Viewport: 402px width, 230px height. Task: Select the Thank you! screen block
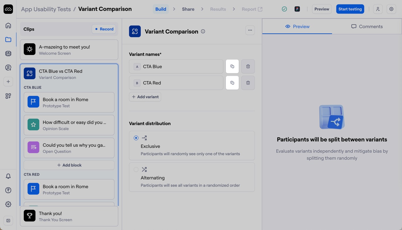(69, 216)
